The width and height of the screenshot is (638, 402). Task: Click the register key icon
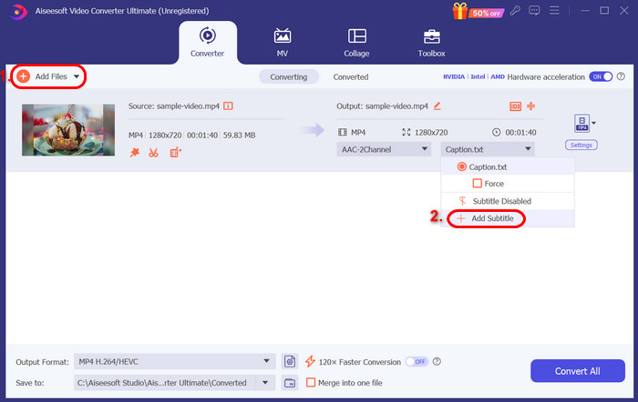515,11
